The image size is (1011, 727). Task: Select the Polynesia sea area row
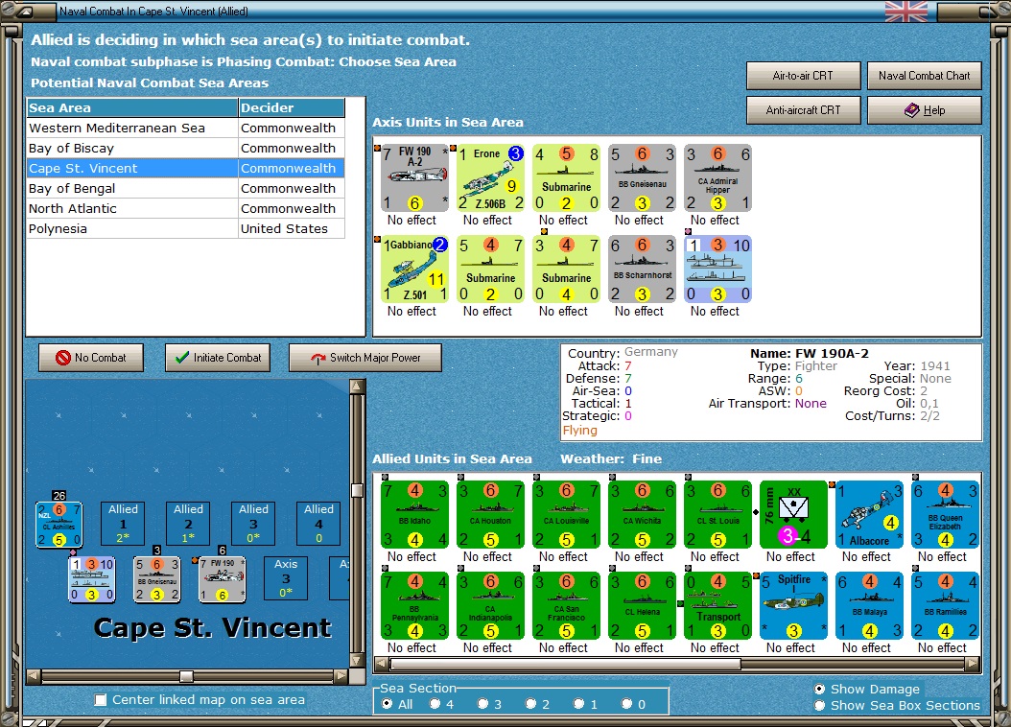click(x=186, y=229)
